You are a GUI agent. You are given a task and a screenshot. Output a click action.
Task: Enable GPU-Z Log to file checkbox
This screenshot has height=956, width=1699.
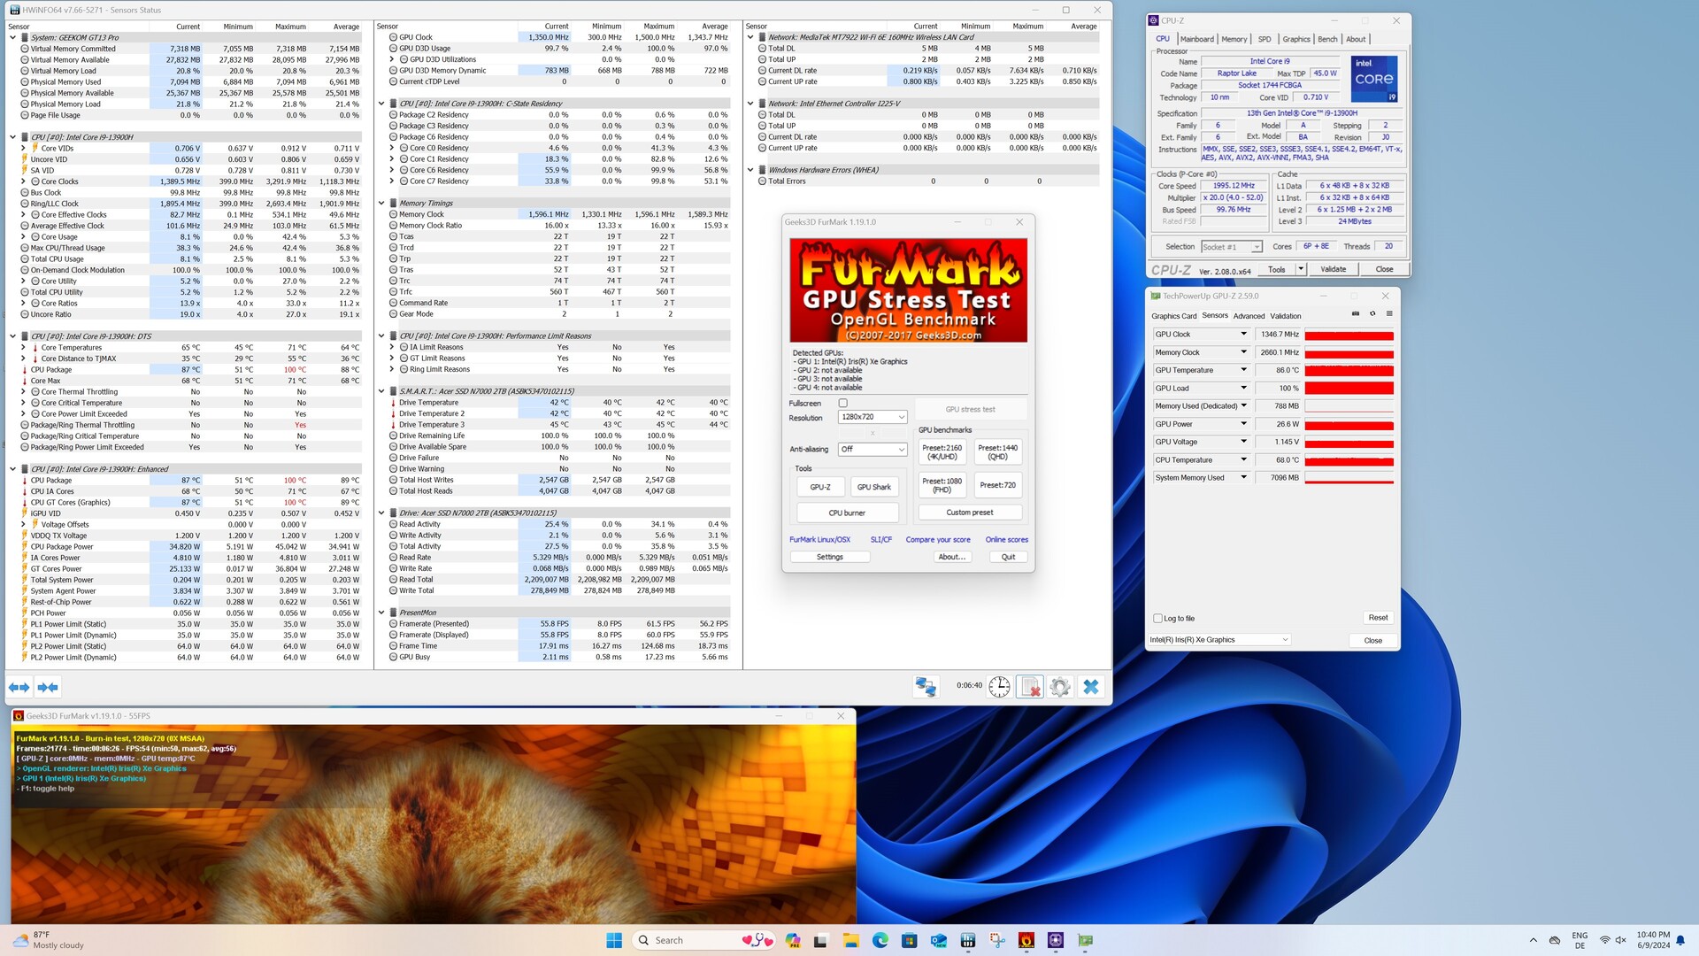tap(1157, 618)
